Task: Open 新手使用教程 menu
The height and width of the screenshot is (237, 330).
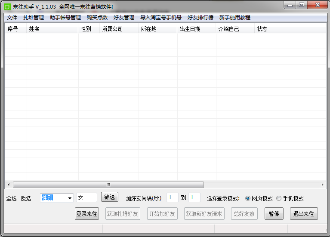Action: 234,18
